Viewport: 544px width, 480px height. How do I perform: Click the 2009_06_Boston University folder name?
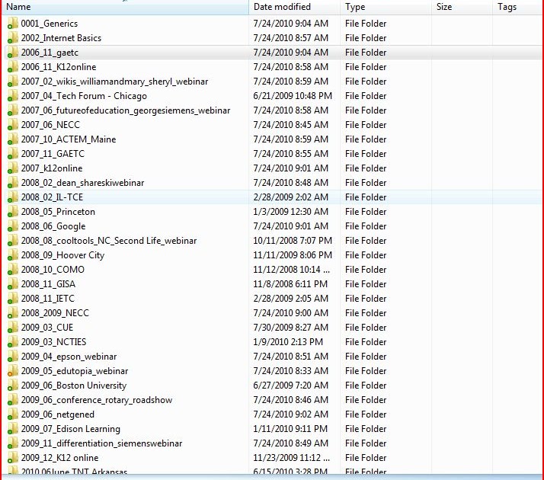[74, 386]
